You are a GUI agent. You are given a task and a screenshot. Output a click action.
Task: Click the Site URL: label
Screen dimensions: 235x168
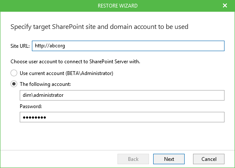pos(20,46)
